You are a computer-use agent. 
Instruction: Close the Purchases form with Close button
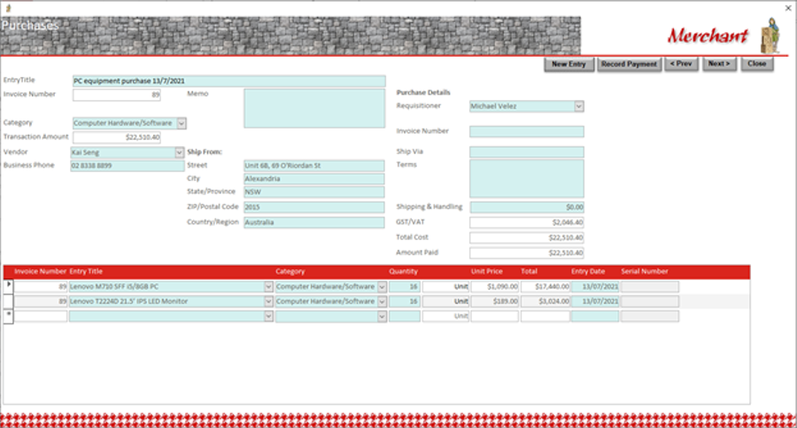[x=756, y=64]
